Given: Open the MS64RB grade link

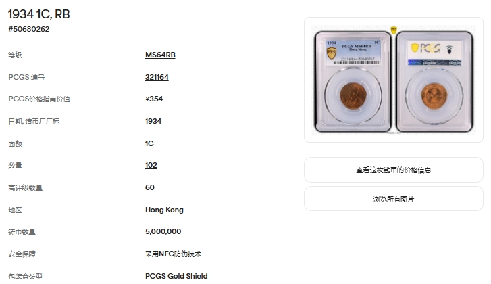Looking at the screenshot, I should pos(160,55).
